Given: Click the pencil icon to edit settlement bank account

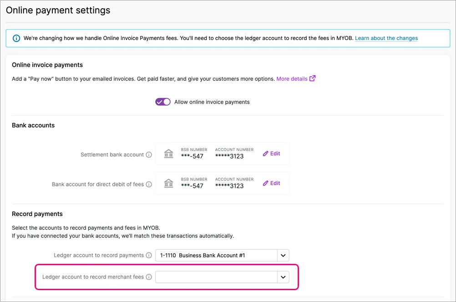Looking at the screenshot, I should [264, 153].
